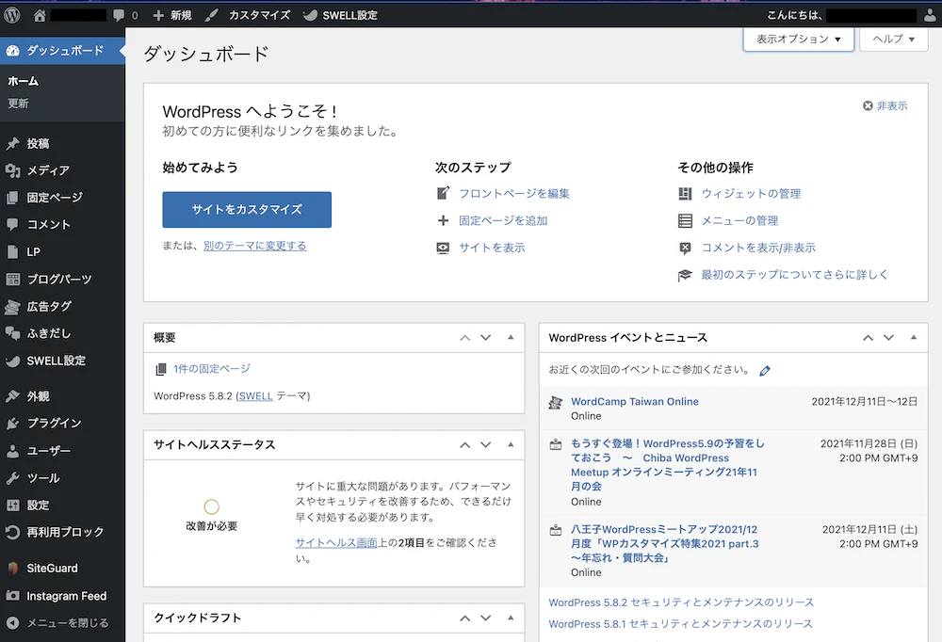Open SWELL設定 in the admin bar
Screen dimensions: 942x642
click(340, 16)
